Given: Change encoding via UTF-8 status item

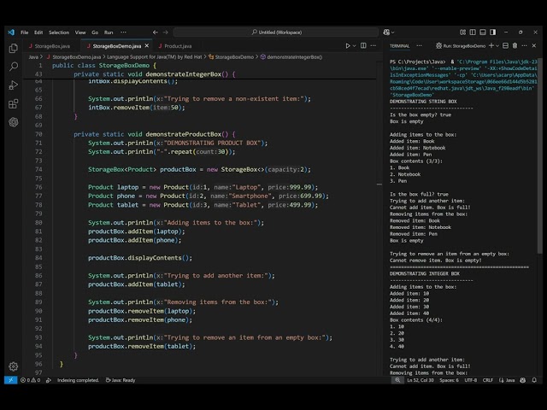Looking at the screenshot, I should (471, 380).
